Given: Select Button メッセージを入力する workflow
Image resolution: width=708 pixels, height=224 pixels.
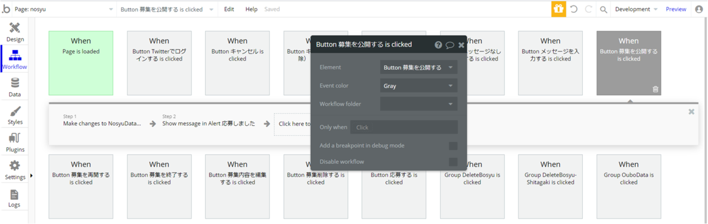Looking at the screenshot, I should coord(550,63).
